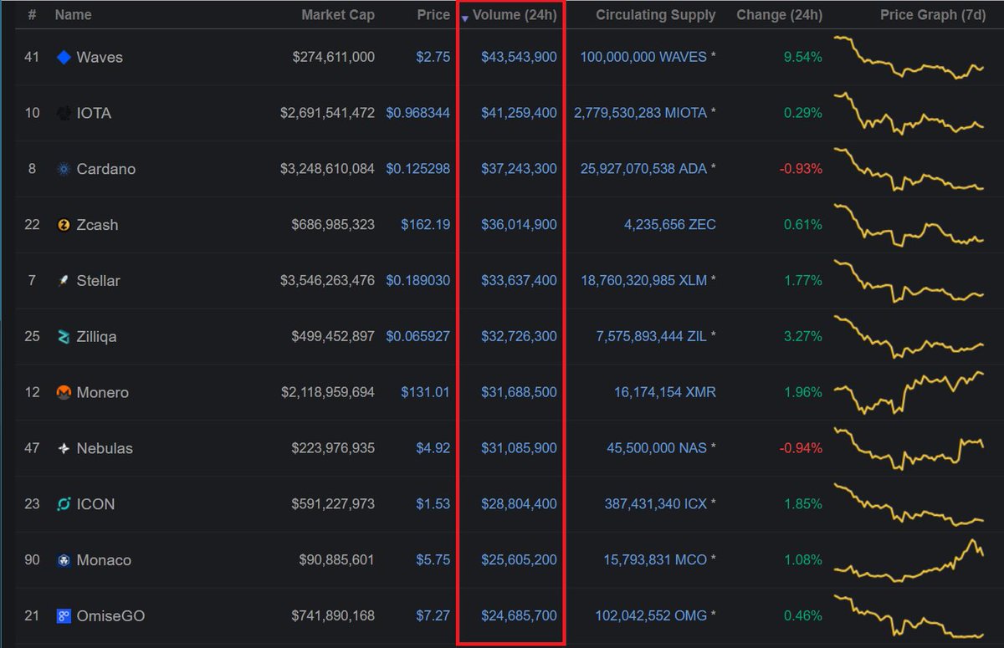1004x648 pixels.
Task: Click Waves volume $43,543,900
Action: click(519, 57)
